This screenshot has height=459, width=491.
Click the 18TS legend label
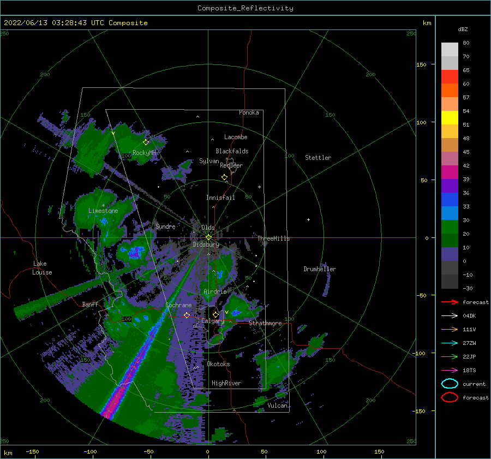(x=469, y=371)
